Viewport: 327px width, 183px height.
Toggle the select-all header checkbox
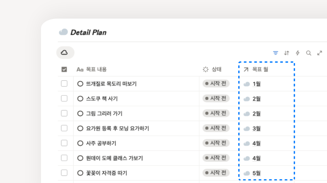pyautogui.click(x=64, y=69)
